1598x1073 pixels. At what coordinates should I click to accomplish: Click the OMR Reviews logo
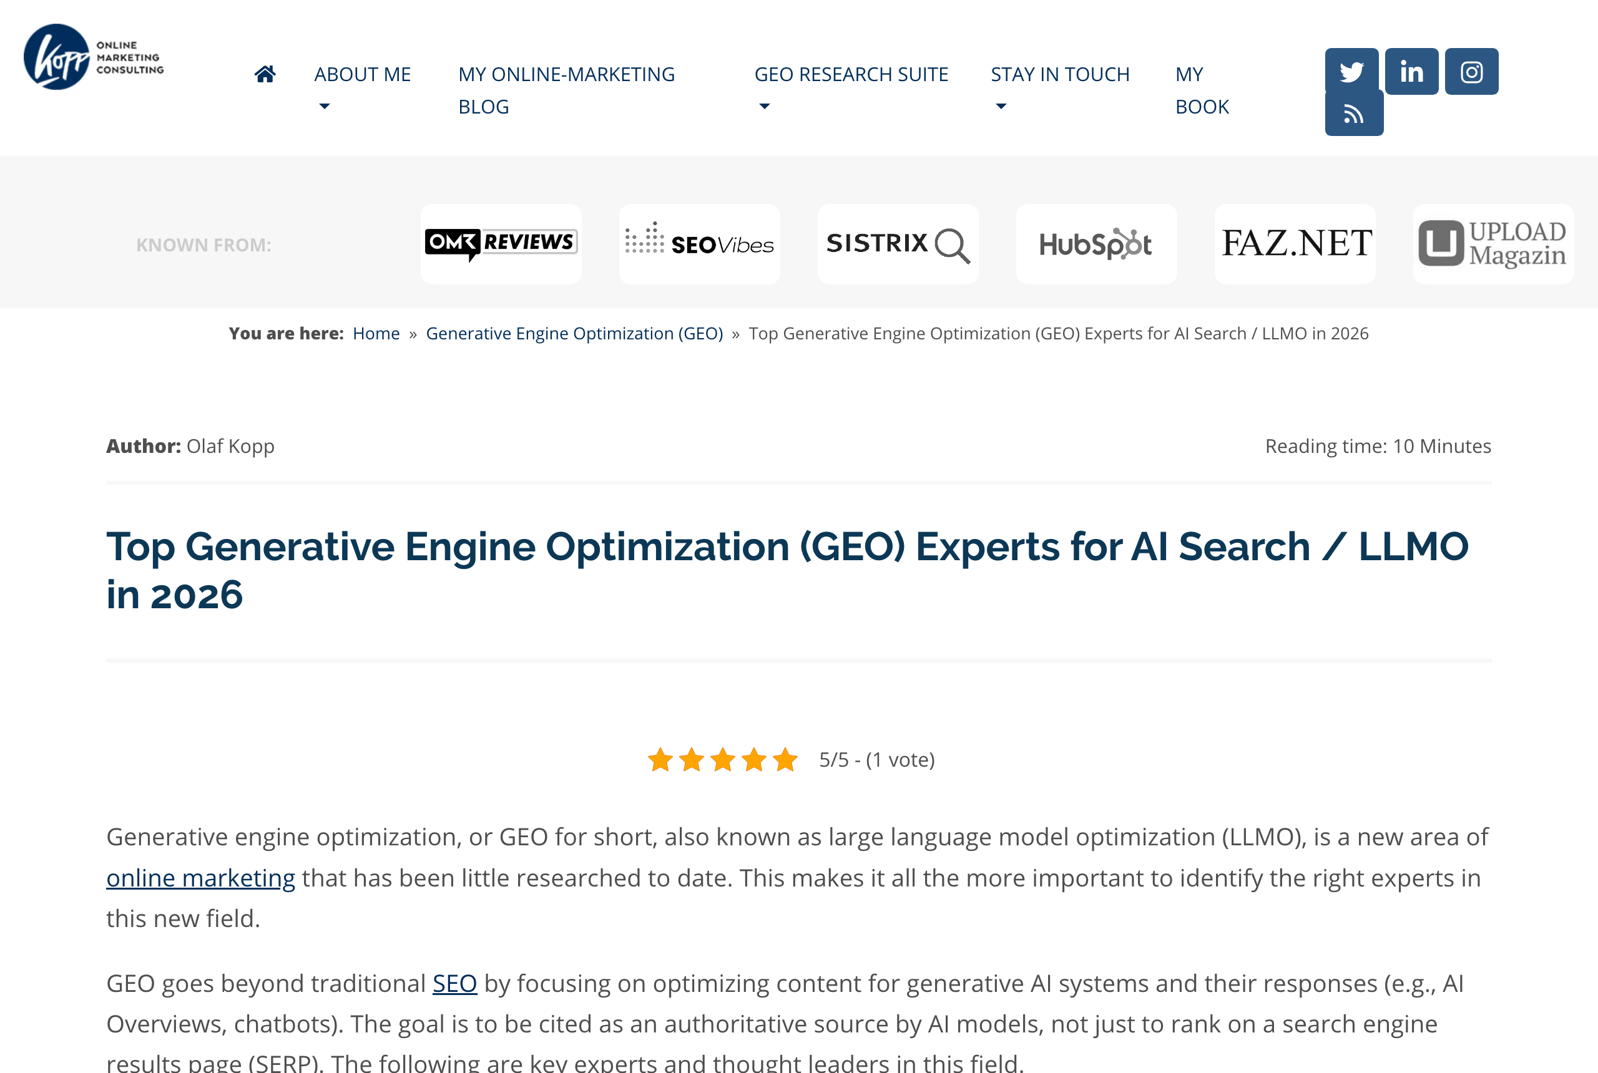point(501,244)
